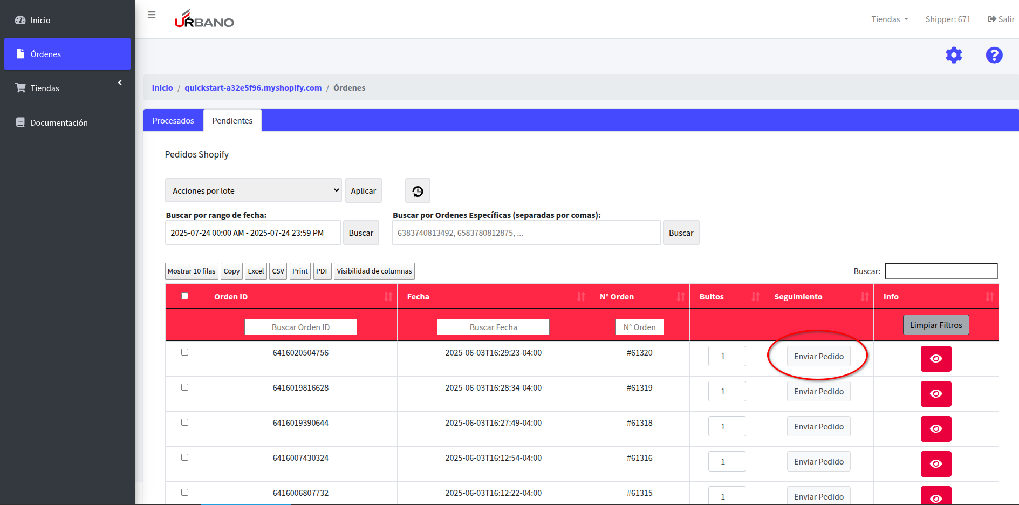This screenshot has width=1019, height=505.
Task: Expand Tiendas in the sidebar
Action: pyautogui.click(x=67, y=88)
